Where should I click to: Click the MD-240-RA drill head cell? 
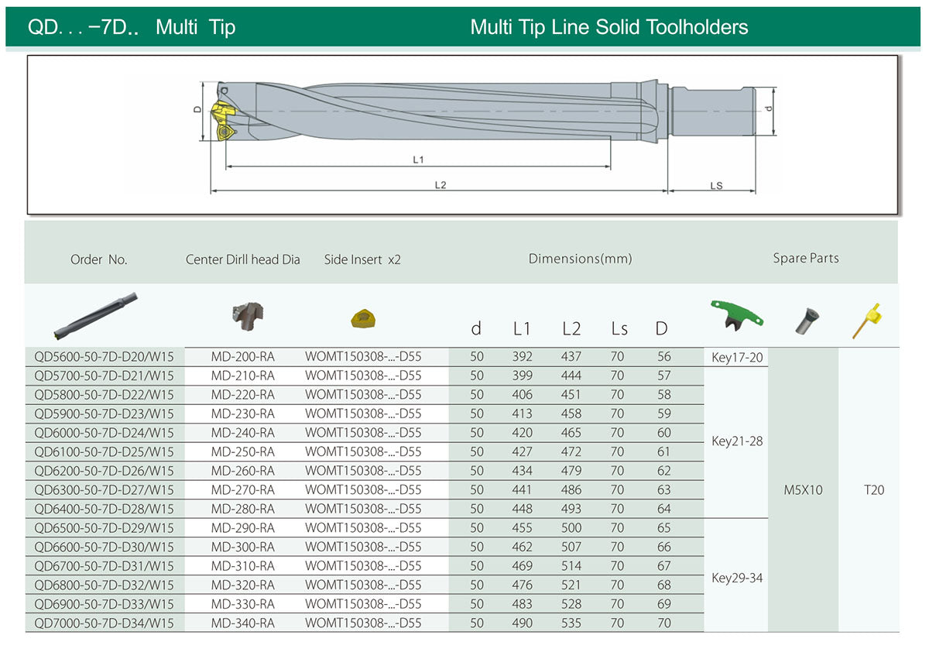243,433
